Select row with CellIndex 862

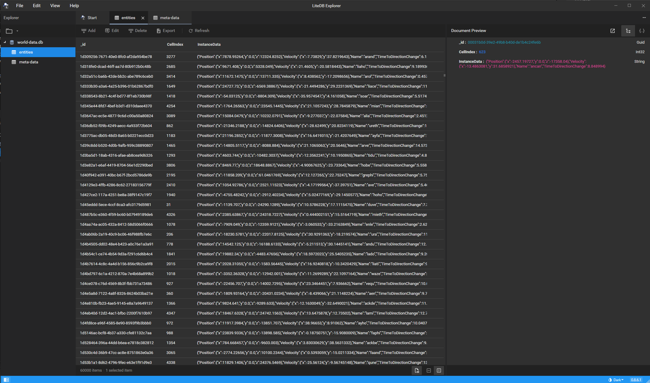[x=260, y=126]
